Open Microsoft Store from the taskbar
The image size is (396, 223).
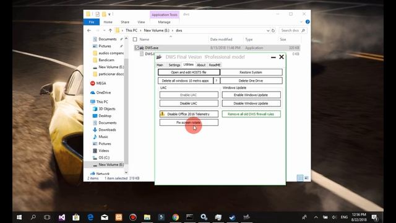pos(75,217)
